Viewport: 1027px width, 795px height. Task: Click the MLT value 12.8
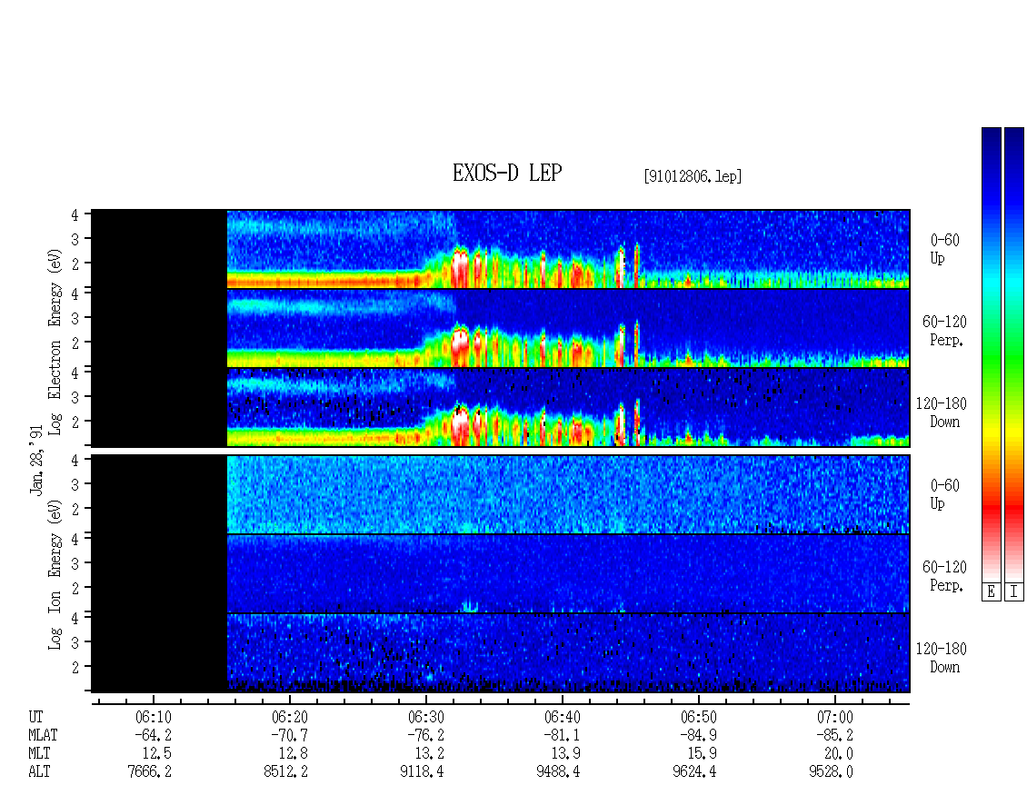coord(294,754)
